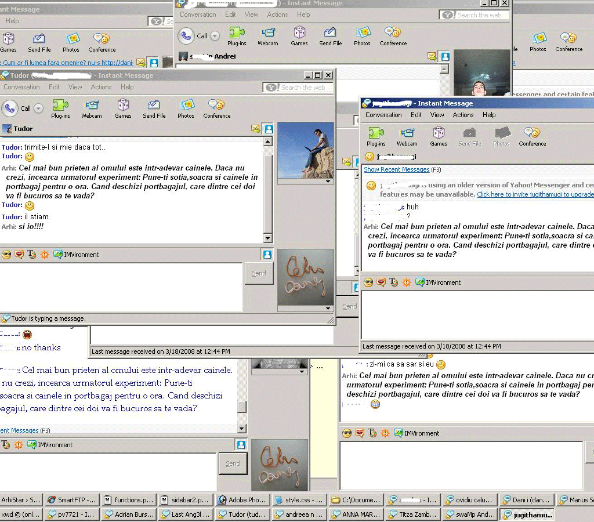Screen dimensions: 594x522
Task: Open Plug-ins in the jugithamugi chat window
Action: pos(376,136)
